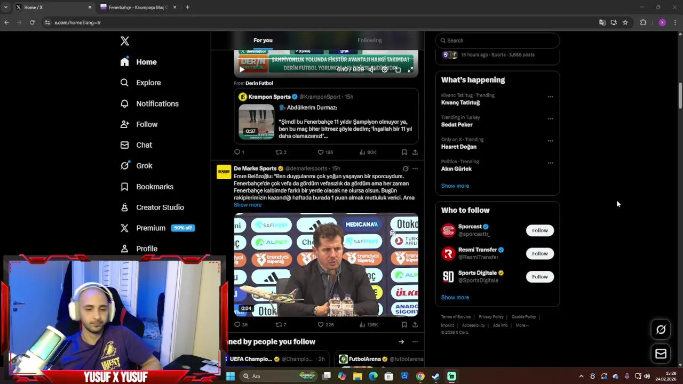This screenshot has height=384, width=683.
Task: Click the X logo in the sidebar
Action: [x=124, y=41]
